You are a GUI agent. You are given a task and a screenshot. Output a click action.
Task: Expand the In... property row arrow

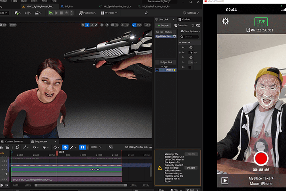tap(180, 53)
